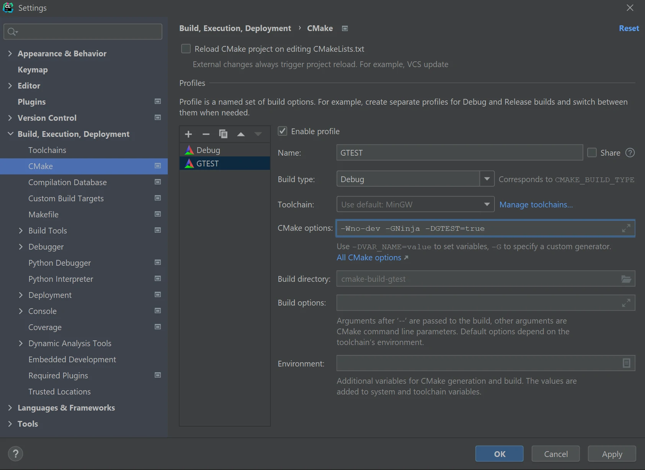Click project icon on Version Control row
The height and width of the screenshot is (470, 645).
click(157, 117)
